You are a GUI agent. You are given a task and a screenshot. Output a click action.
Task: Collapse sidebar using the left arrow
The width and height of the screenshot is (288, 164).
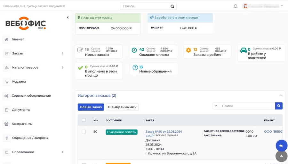68,18
